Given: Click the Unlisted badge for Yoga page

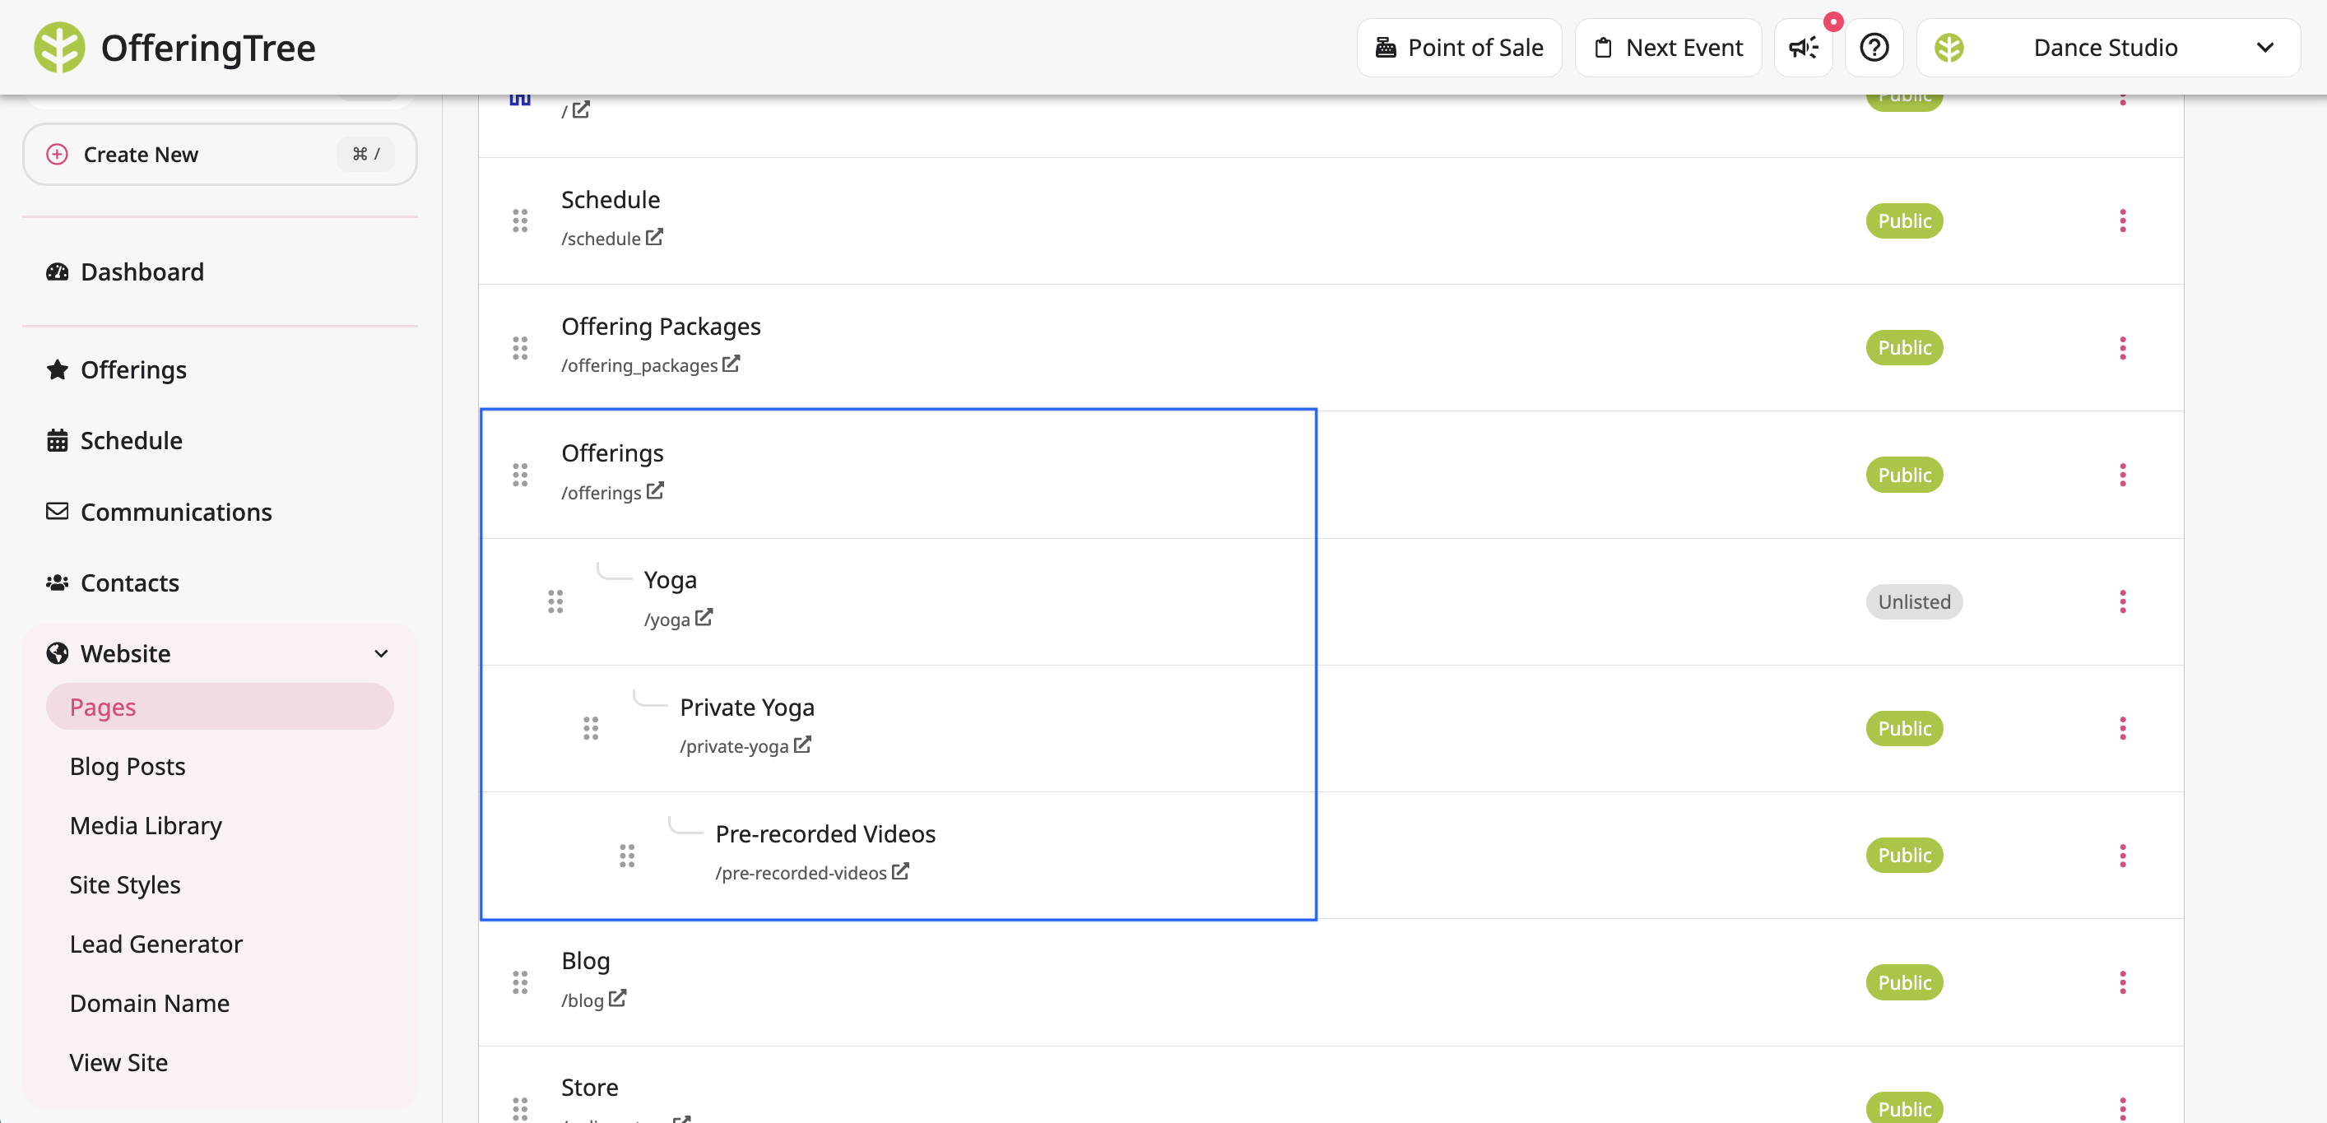Looking at the screenshot, I should point(1914,601).
